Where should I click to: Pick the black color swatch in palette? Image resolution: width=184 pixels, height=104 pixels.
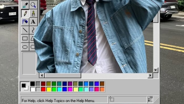pos(33,84)
